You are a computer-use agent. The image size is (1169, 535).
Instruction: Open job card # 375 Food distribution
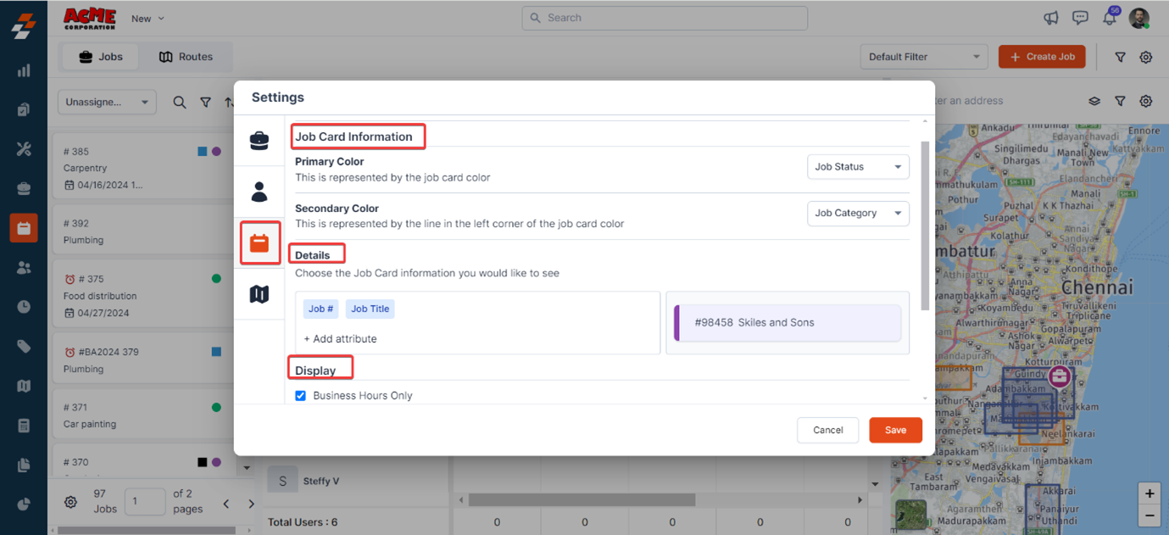point(144,295)
